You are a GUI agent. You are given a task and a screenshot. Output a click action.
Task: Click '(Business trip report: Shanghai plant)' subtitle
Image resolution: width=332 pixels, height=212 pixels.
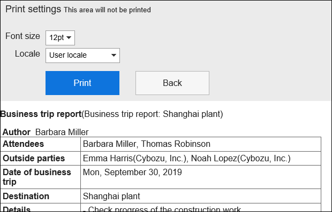point(152,114)
